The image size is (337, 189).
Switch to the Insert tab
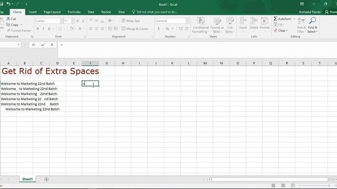(33, 12)
